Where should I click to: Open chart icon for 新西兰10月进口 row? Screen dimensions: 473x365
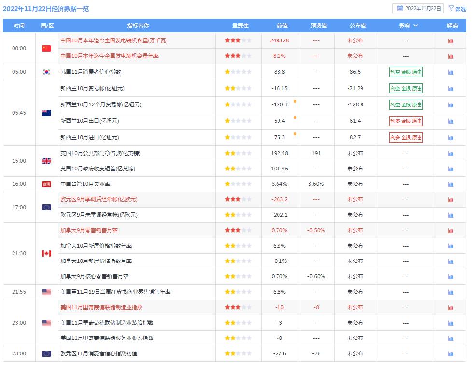(451, 138)
